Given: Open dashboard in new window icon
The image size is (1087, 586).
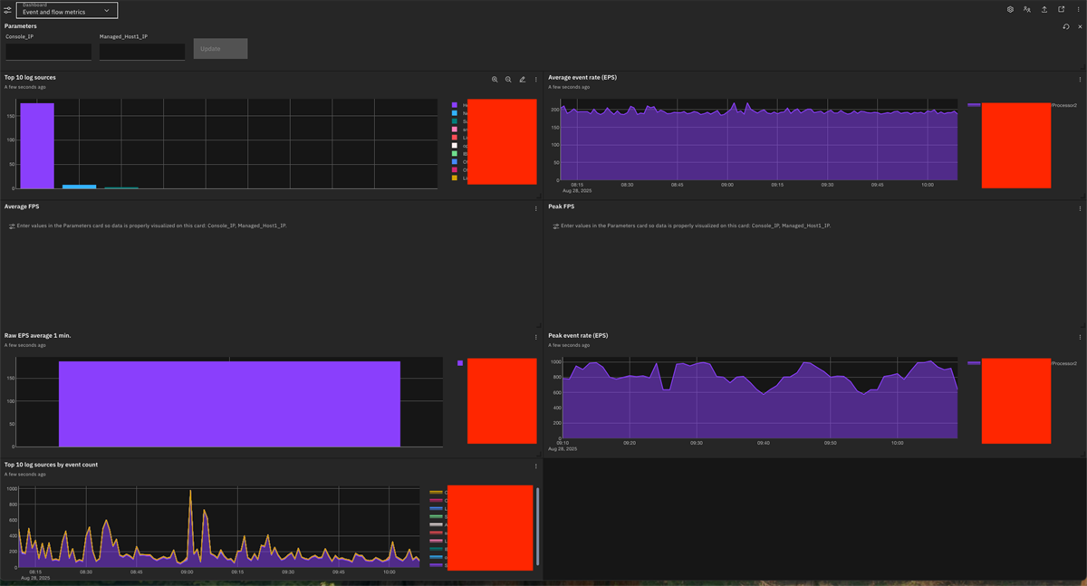Looking at the screenshot, I should click(x=1062, y=10).
